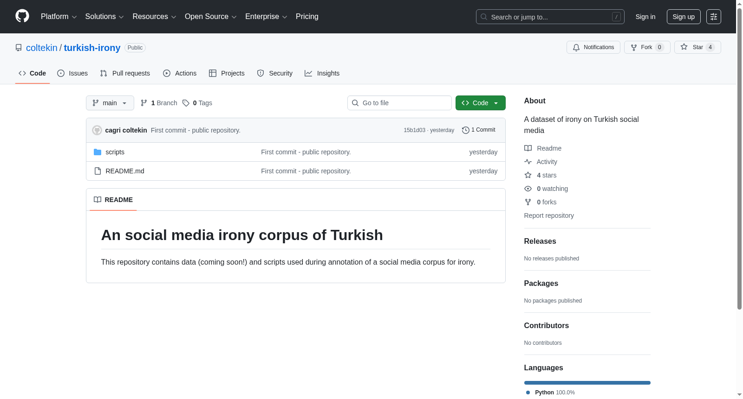Click the Python language color dot
This screenshot has height=399, width=743.
coord(528,393)
